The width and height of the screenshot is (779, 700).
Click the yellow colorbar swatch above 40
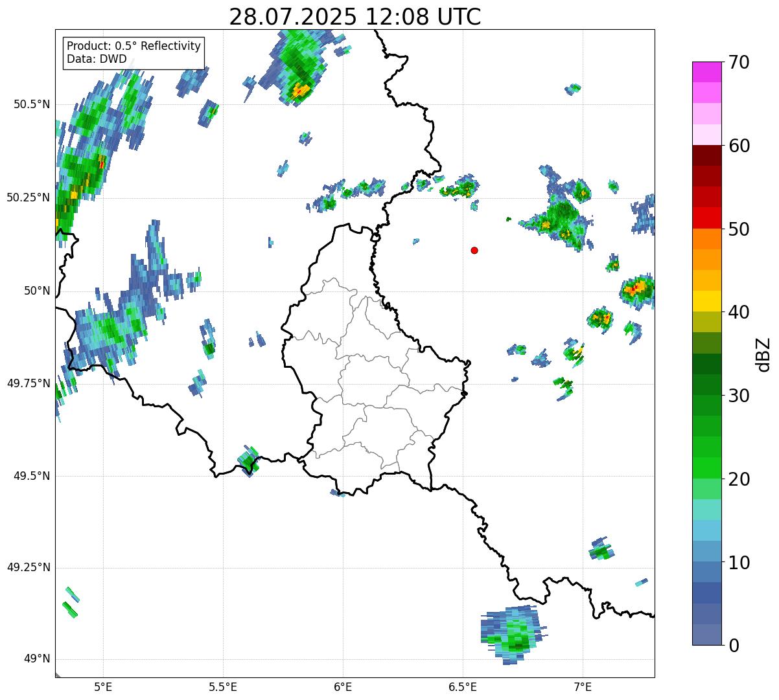706,301
